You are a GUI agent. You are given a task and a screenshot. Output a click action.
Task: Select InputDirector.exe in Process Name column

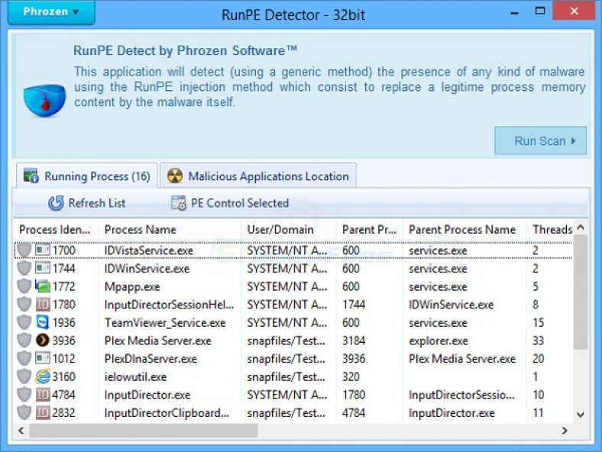coord(147,395)
